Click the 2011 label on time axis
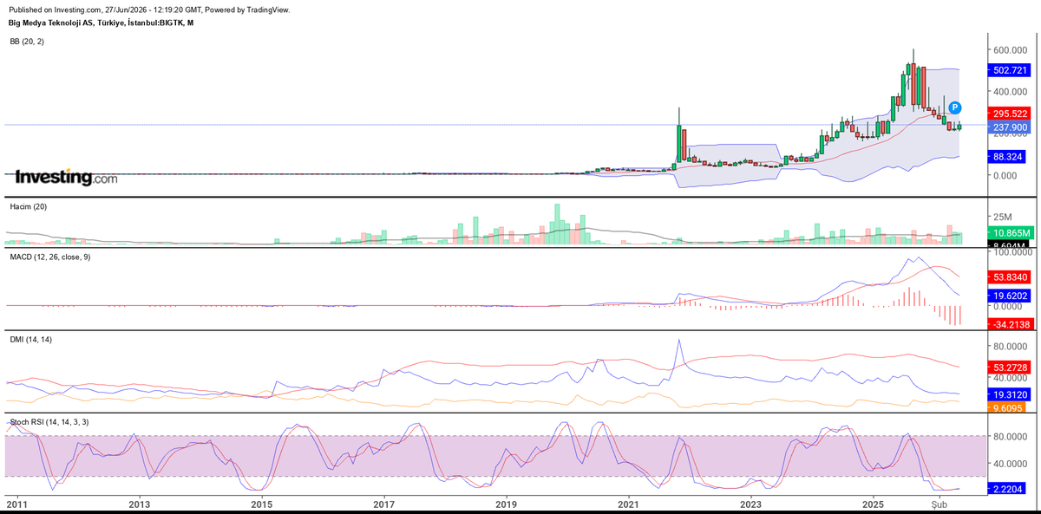This screenshot has height=514, width=1041. 16,504
